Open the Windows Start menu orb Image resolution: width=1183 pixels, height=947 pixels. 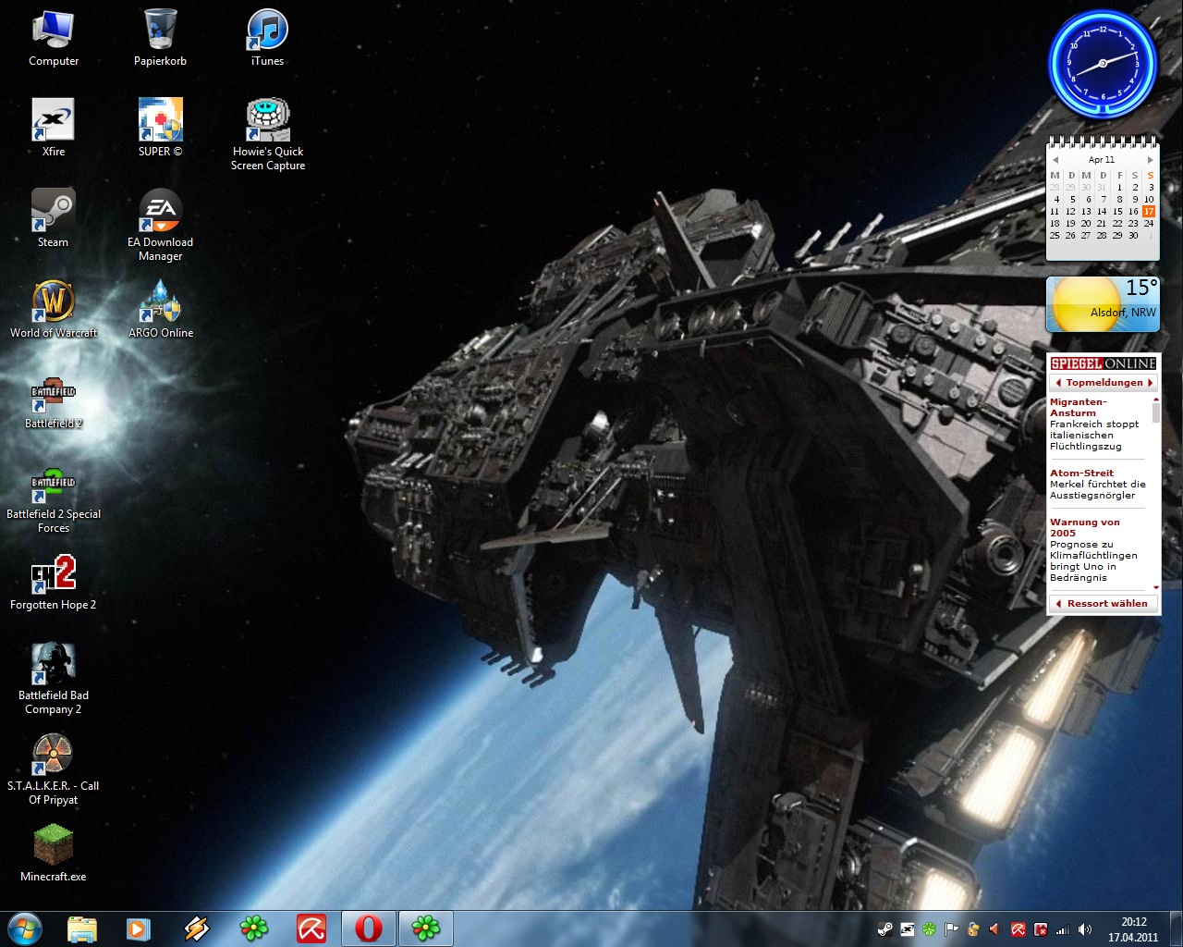pos(24,929)
